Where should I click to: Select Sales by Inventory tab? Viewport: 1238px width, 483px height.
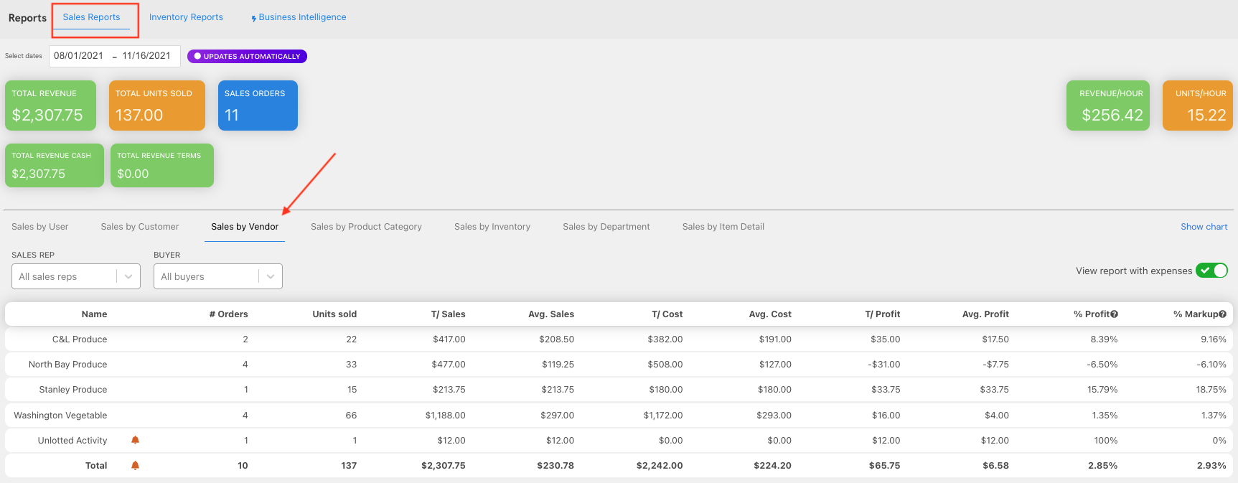pos(492,227)
